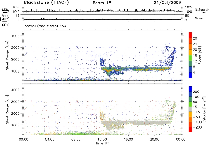
Task: Click the 'Time UT' axis label
Action: point(102,143)
